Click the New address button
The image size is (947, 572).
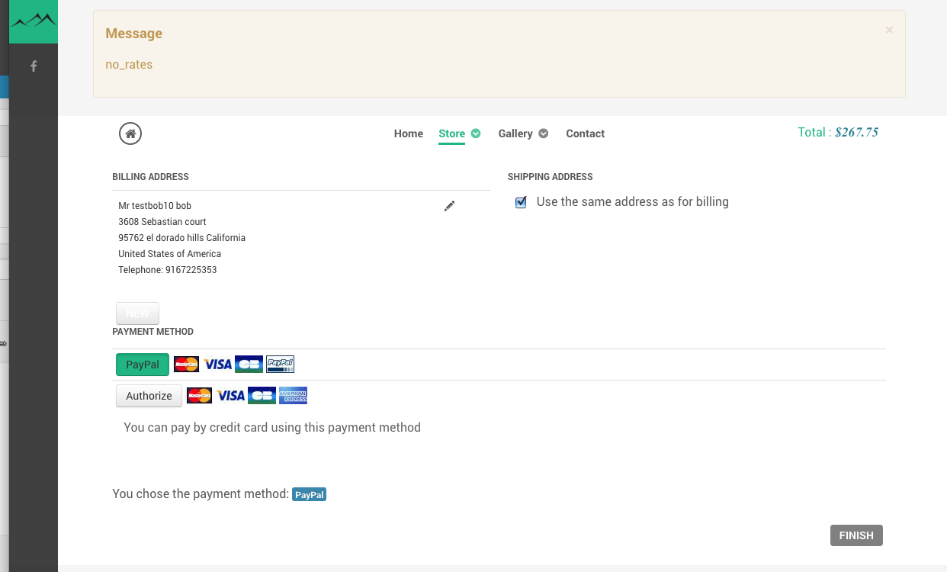[137, 313]
